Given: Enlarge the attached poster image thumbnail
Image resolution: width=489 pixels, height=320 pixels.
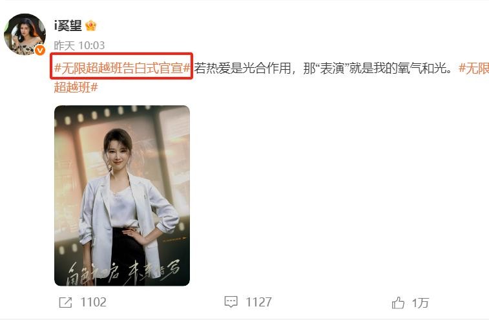Looking at the screenshot, I should click(x=122, y=196).
